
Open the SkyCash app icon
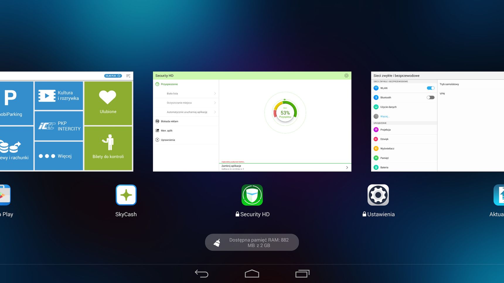point(126,195)
